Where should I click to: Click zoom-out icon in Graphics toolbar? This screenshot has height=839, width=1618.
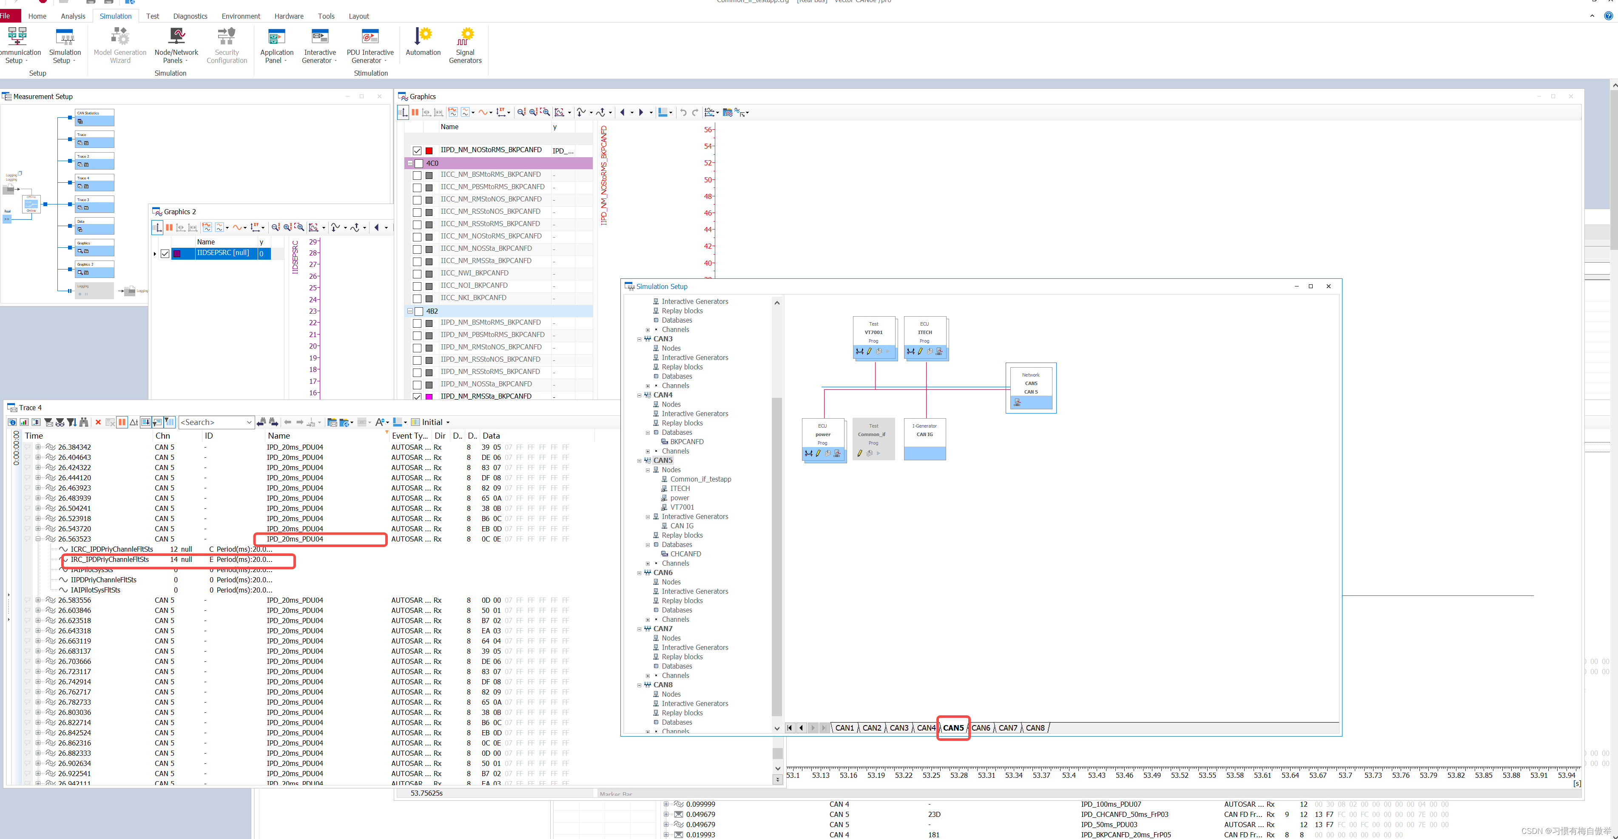pyautogui.click(x=521, y=112)
